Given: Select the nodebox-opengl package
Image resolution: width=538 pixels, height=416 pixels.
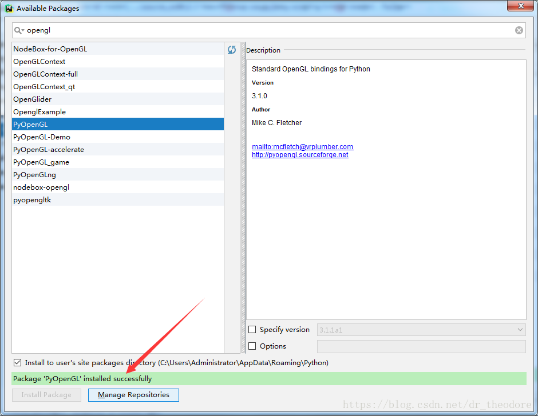Looking at the screenshot, I should point(118,187).
